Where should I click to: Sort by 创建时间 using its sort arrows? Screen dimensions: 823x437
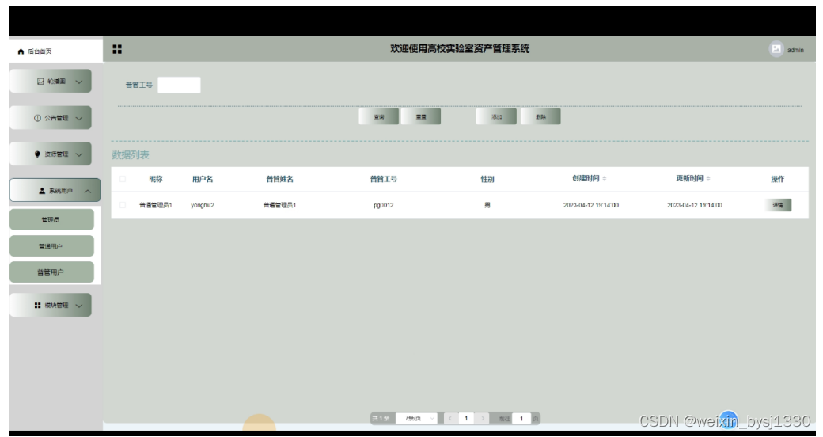pyautogui.click(x=605, y=179)
